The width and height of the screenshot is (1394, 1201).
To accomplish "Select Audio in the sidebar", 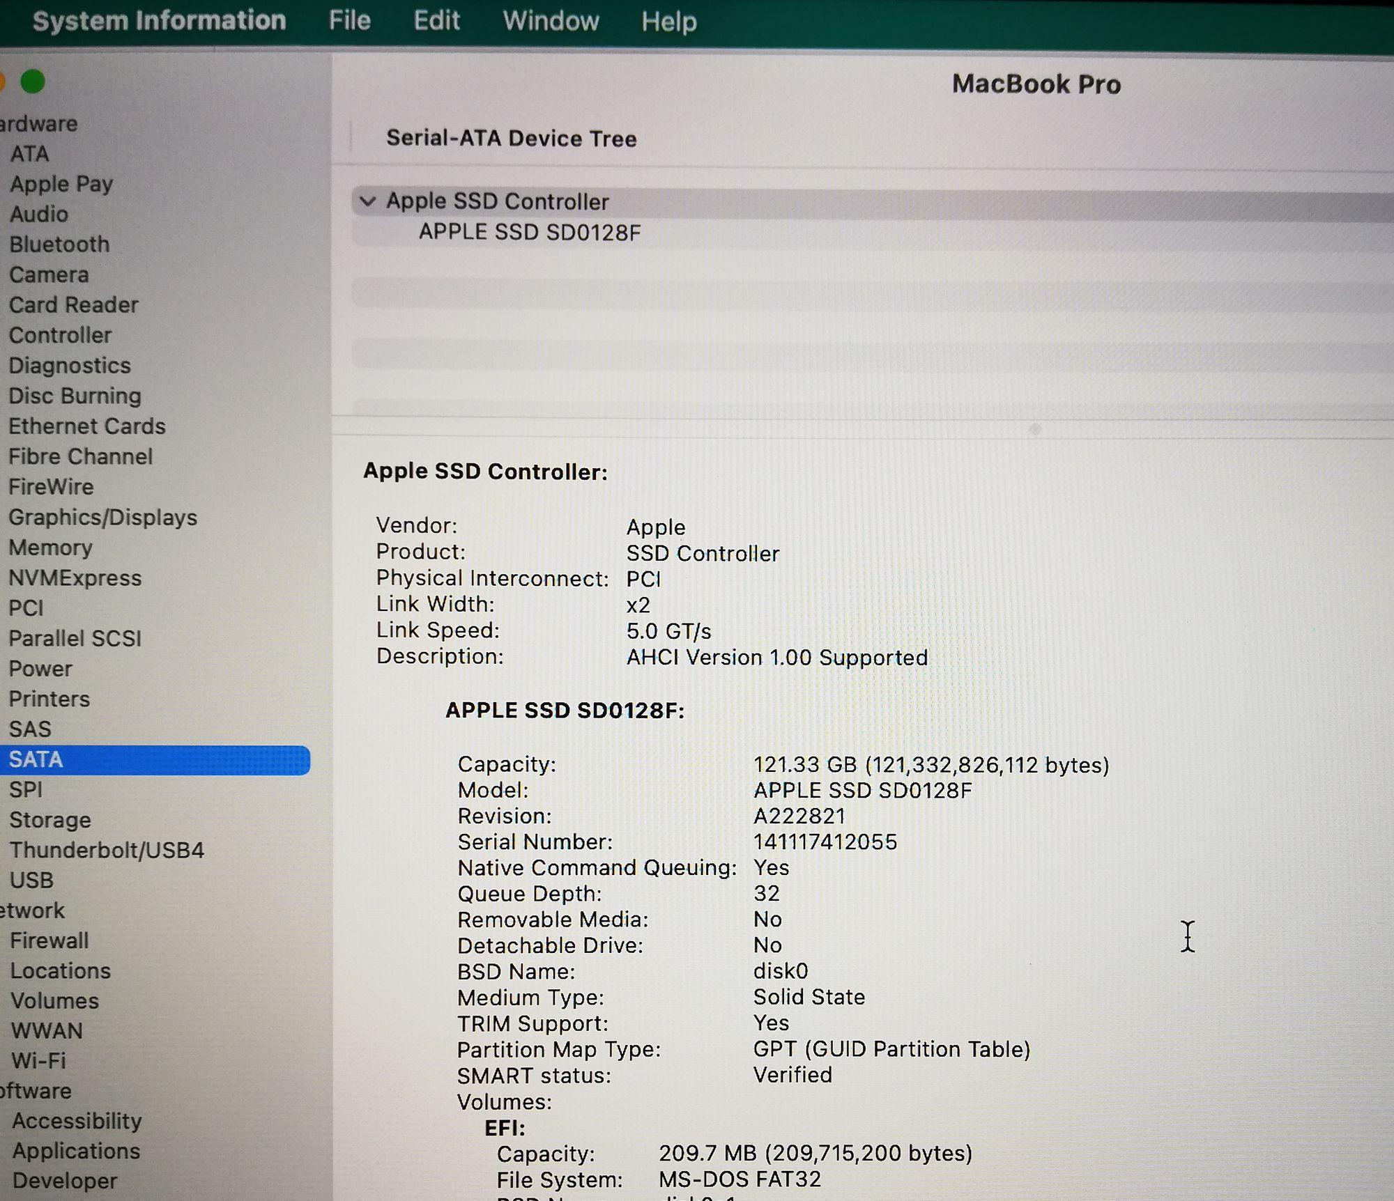I will coord(39,215).
